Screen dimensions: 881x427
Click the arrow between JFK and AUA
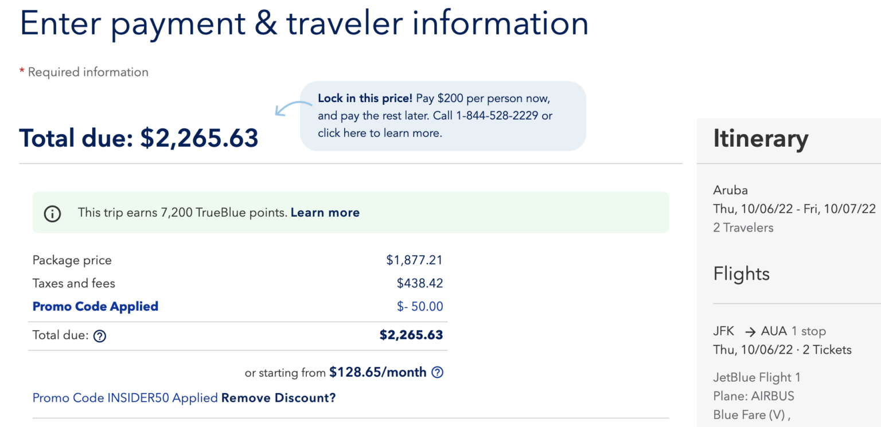(750, 331)
